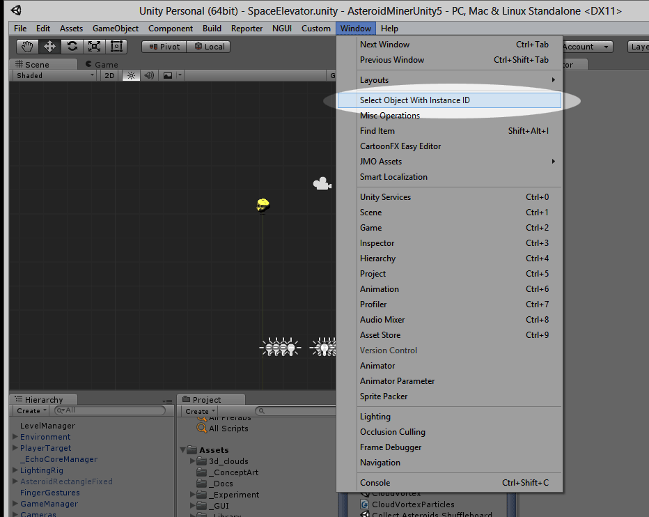The width and height of the screenshot is (649, 517).
Task: Switch to the Game tab
Action: (x=102, y=64)
